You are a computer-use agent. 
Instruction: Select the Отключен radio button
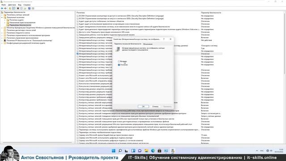[119, 65]
